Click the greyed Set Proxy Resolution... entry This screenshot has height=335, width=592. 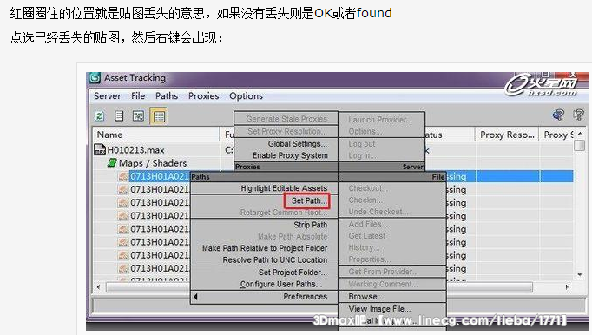click(x=287, y=131)
